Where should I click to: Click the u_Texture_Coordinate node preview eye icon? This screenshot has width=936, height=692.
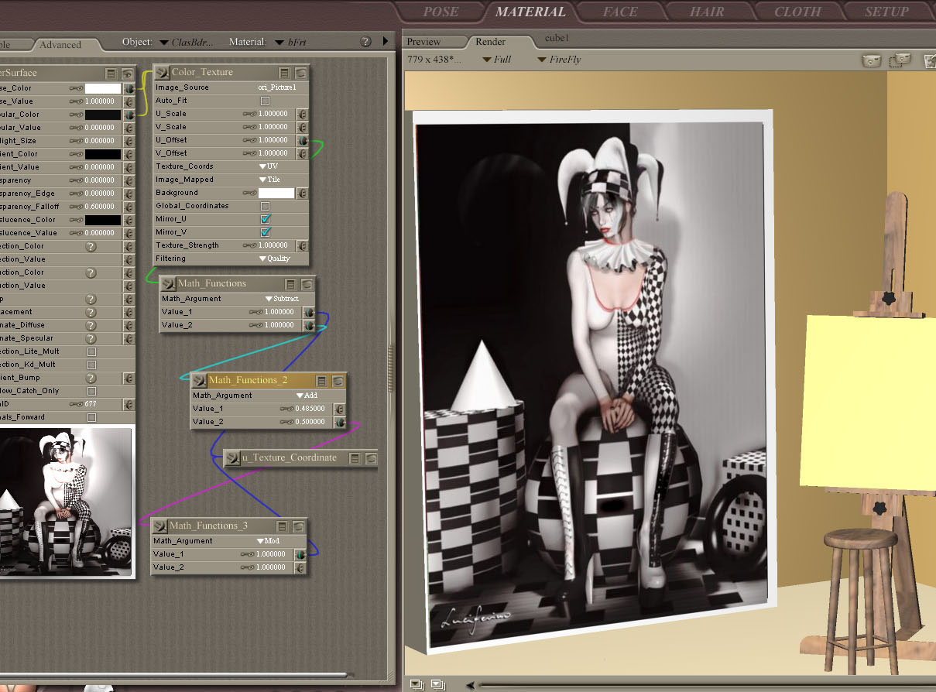click(371, 458)
